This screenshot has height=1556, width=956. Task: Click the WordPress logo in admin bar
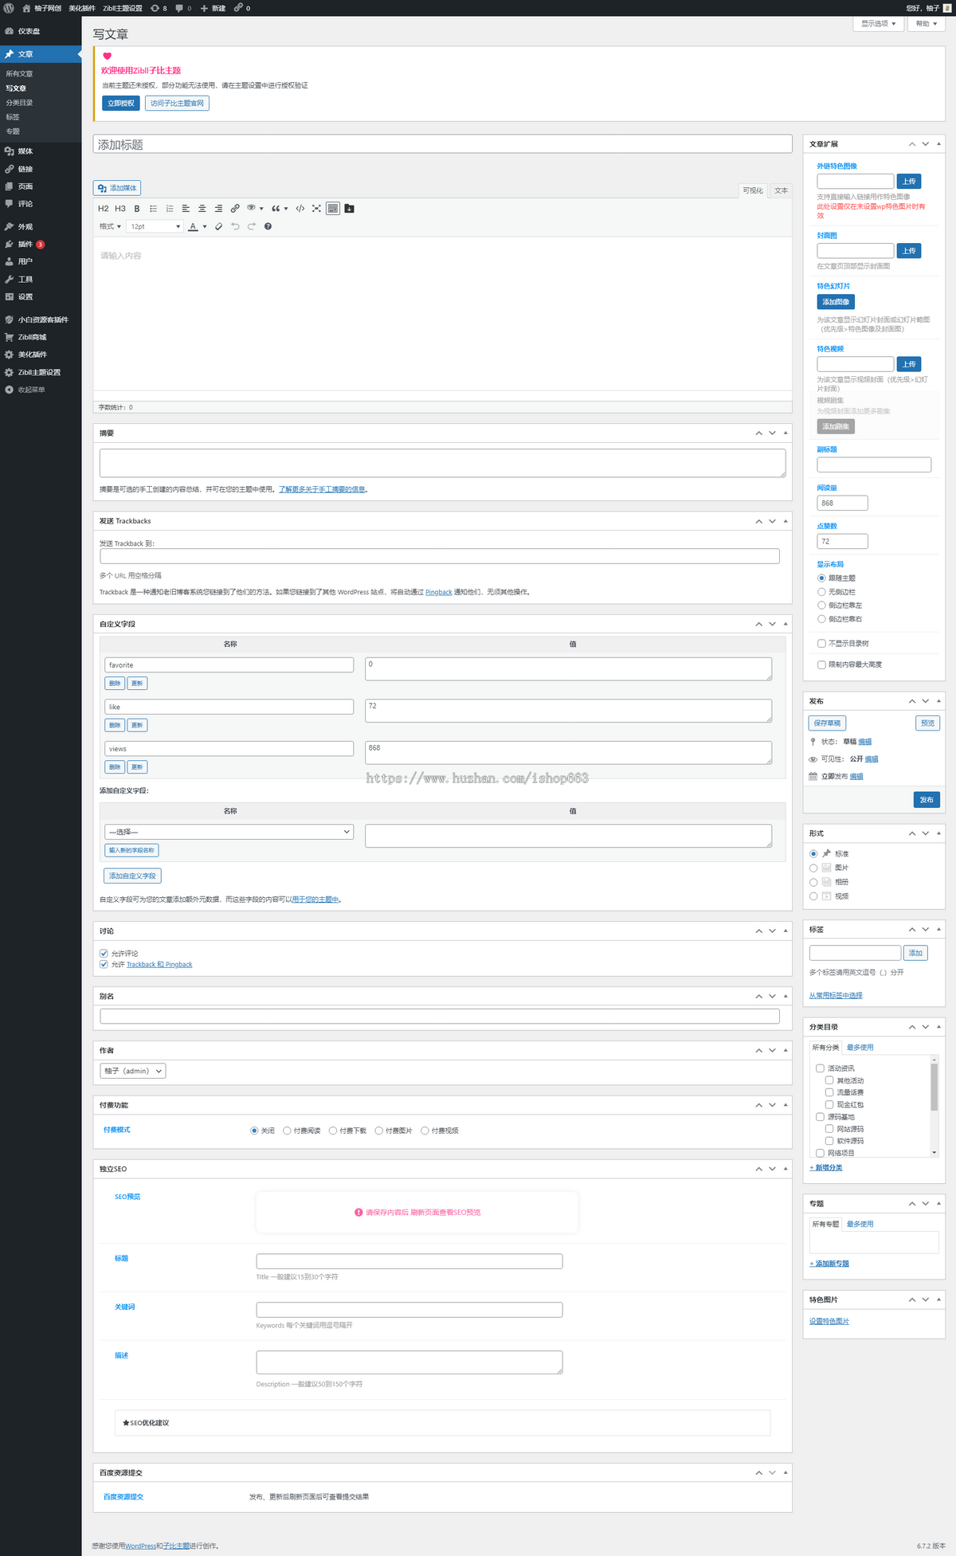9,8
